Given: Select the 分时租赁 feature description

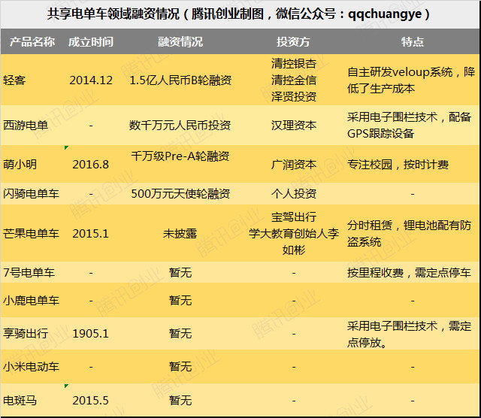Looking at the screenshot, I should click(409, 234).
